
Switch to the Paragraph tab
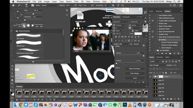pos(126,17)
